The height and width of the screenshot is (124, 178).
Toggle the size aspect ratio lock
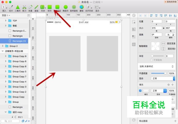[164, 28]
